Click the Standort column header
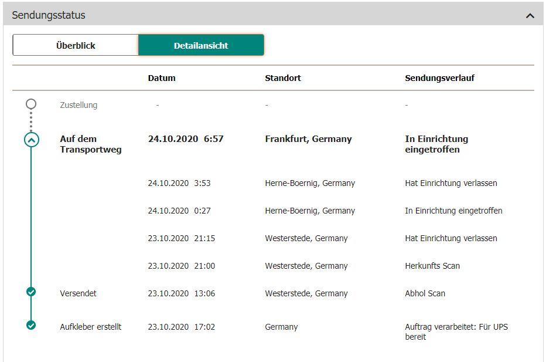The image size is (546, 362). 283,78
